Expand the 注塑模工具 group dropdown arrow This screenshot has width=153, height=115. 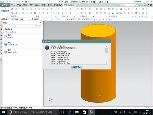(x=133, y=16)
